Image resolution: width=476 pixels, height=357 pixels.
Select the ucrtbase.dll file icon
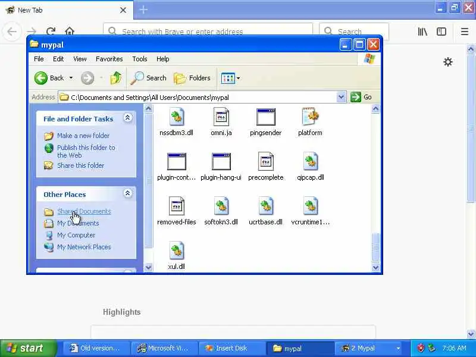(x=265, y=206)
